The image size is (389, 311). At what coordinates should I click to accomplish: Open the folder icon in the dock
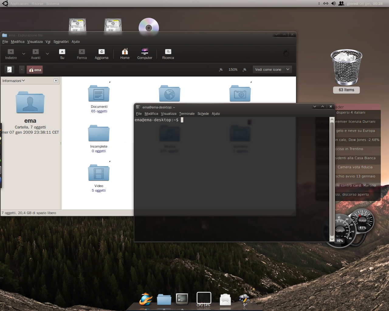coord(164,299)
